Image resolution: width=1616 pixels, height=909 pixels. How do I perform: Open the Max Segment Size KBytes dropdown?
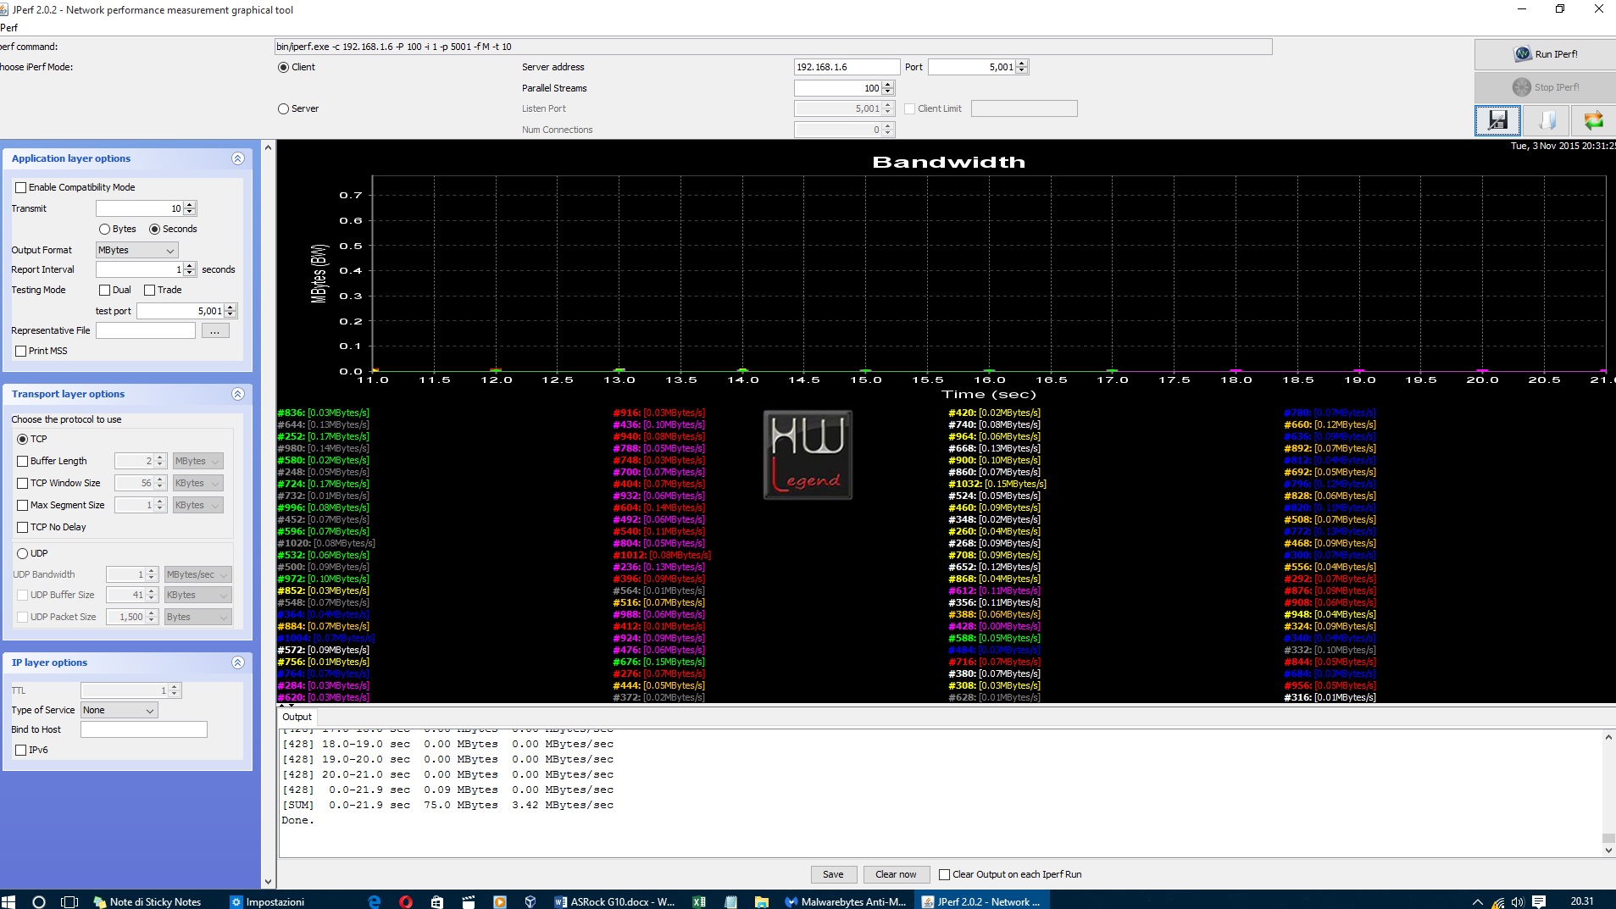coord(197,505)
